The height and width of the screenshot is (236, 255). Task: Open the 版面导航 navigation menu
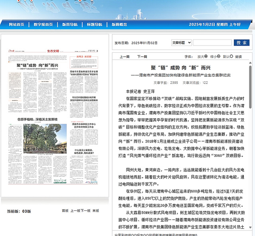point(70,24)
